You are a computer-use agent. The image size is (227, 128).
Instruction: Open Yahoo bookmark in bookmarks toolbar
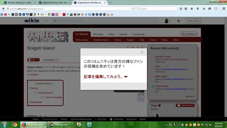tap(53, 15)
